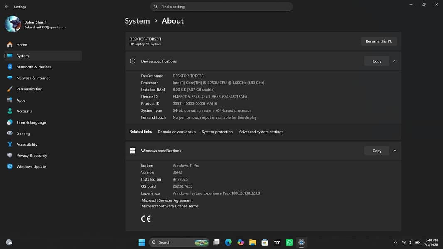Screen dimensions: 443x249
Task: Click the back arrow in Settings
Action: click(7, 7)
